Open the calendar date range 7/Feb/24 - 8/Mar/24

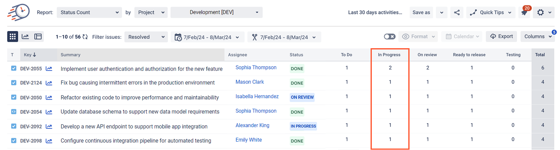pyautogui.click(x=208, y=37)
